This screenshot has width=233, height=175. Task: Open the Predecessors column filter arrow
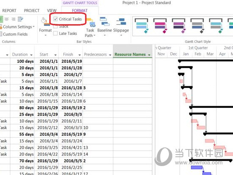click(110, 55)
